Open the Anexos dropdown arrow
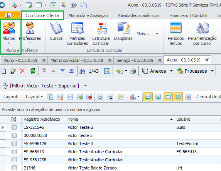This screenshot has width=221, height=171. [x=171, y=71]
